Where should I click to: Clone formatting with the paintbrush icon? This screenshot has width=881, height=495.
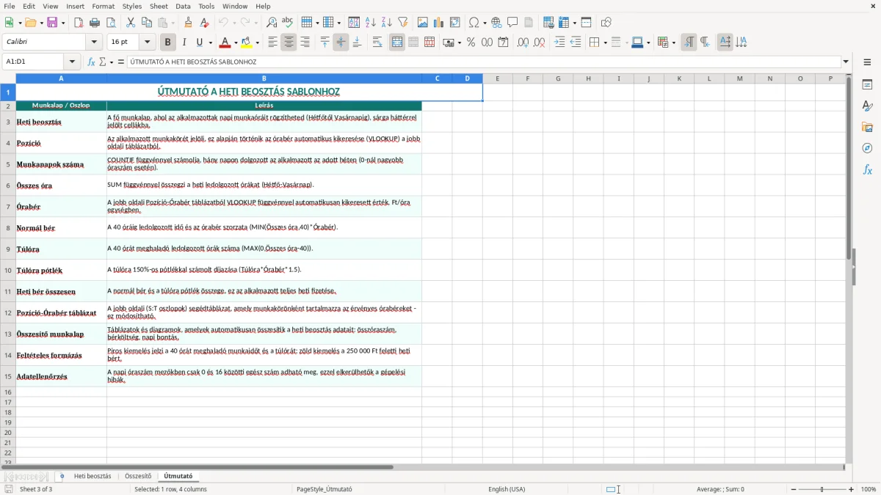[189, 23]
